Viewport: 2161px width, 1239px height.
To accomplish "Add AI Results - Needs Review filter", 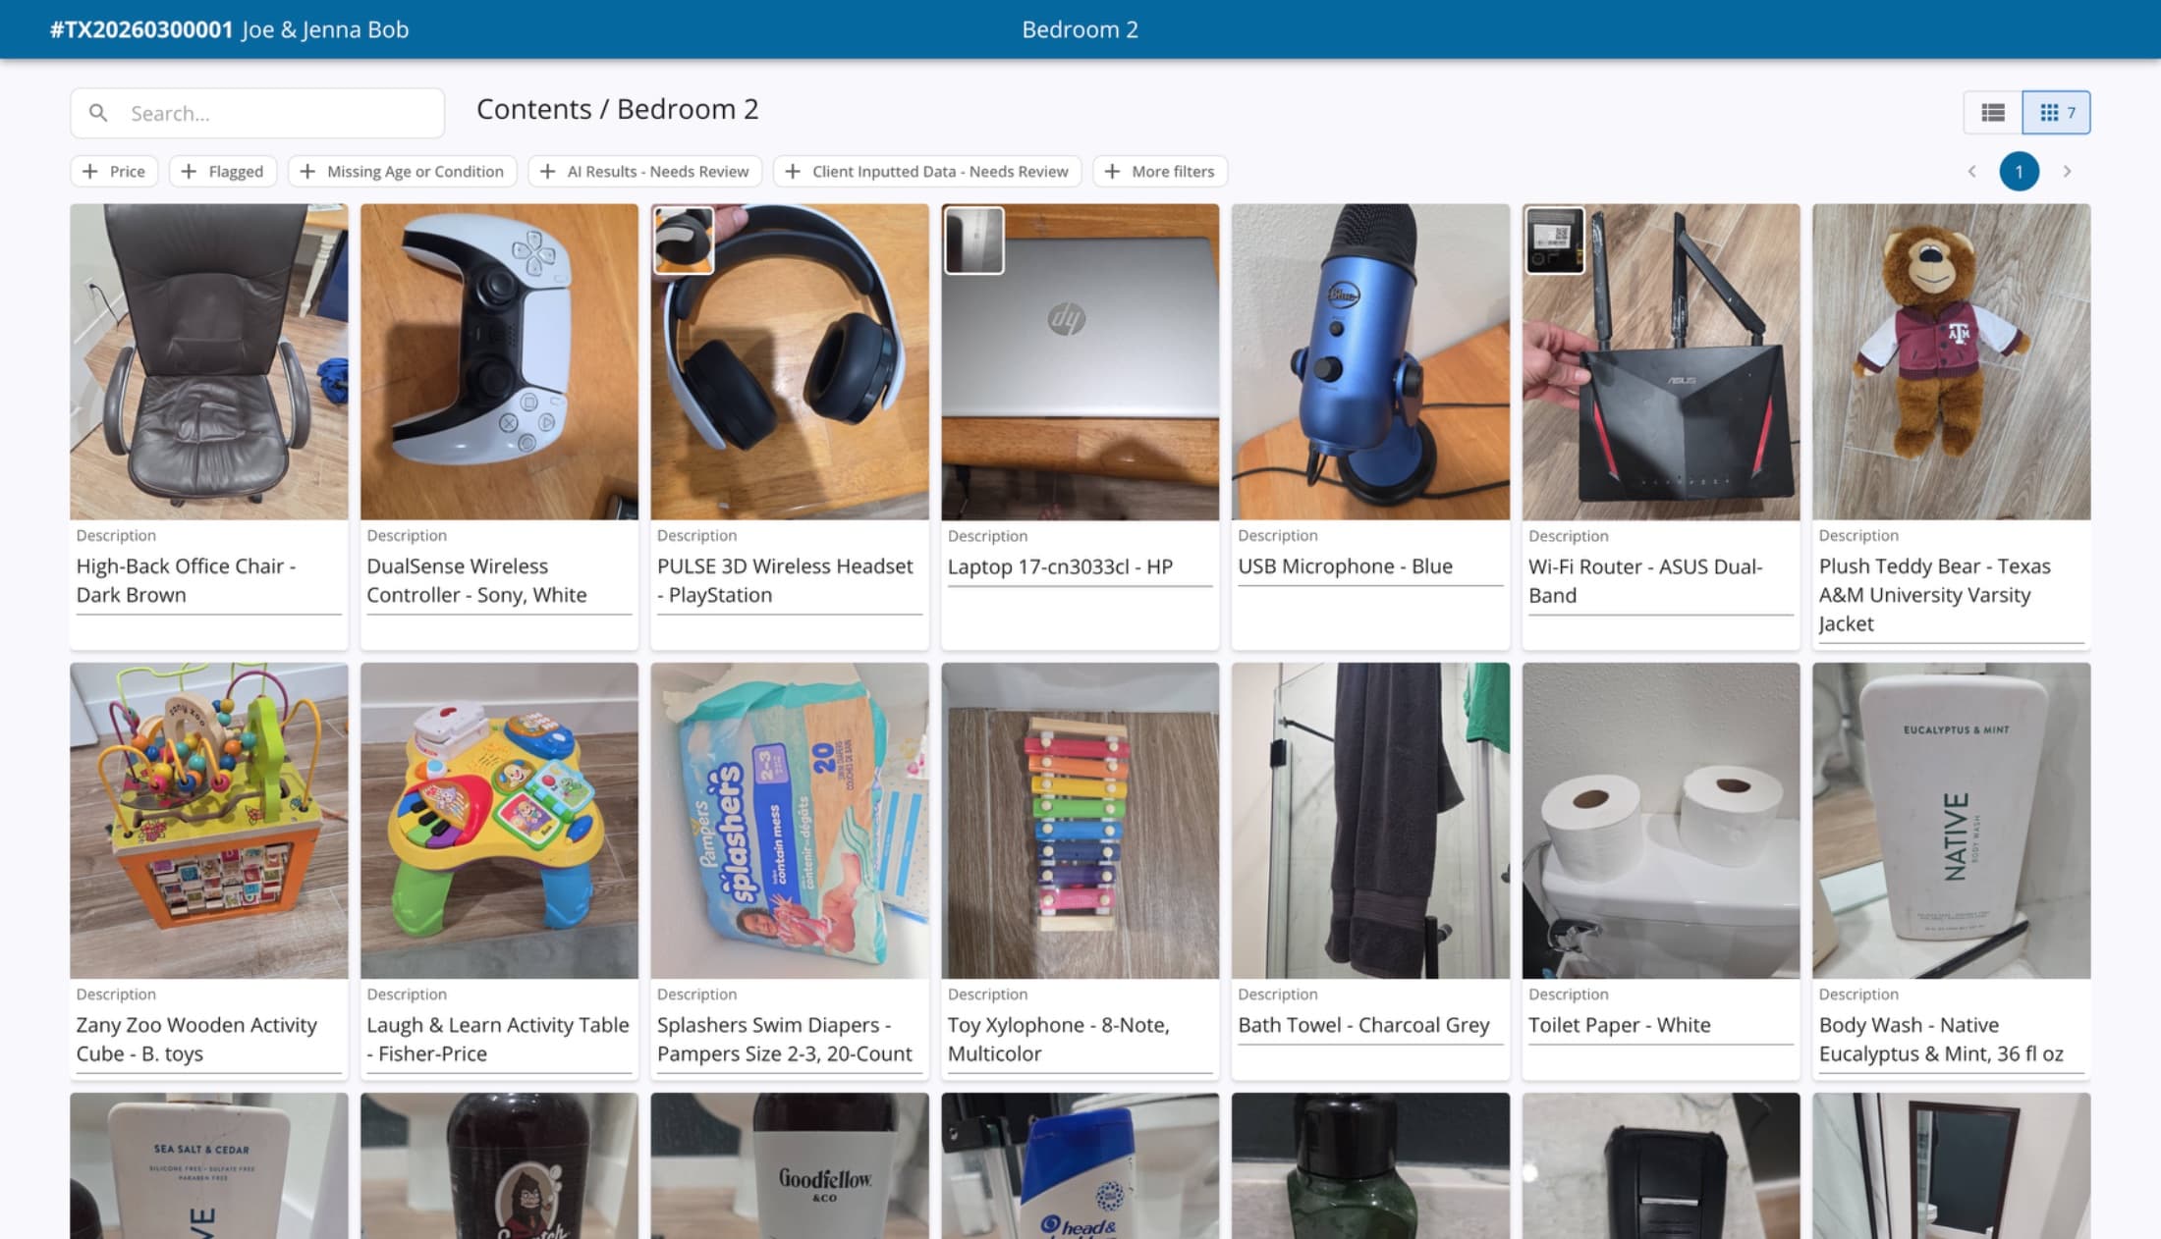I will tap(645, 171).
